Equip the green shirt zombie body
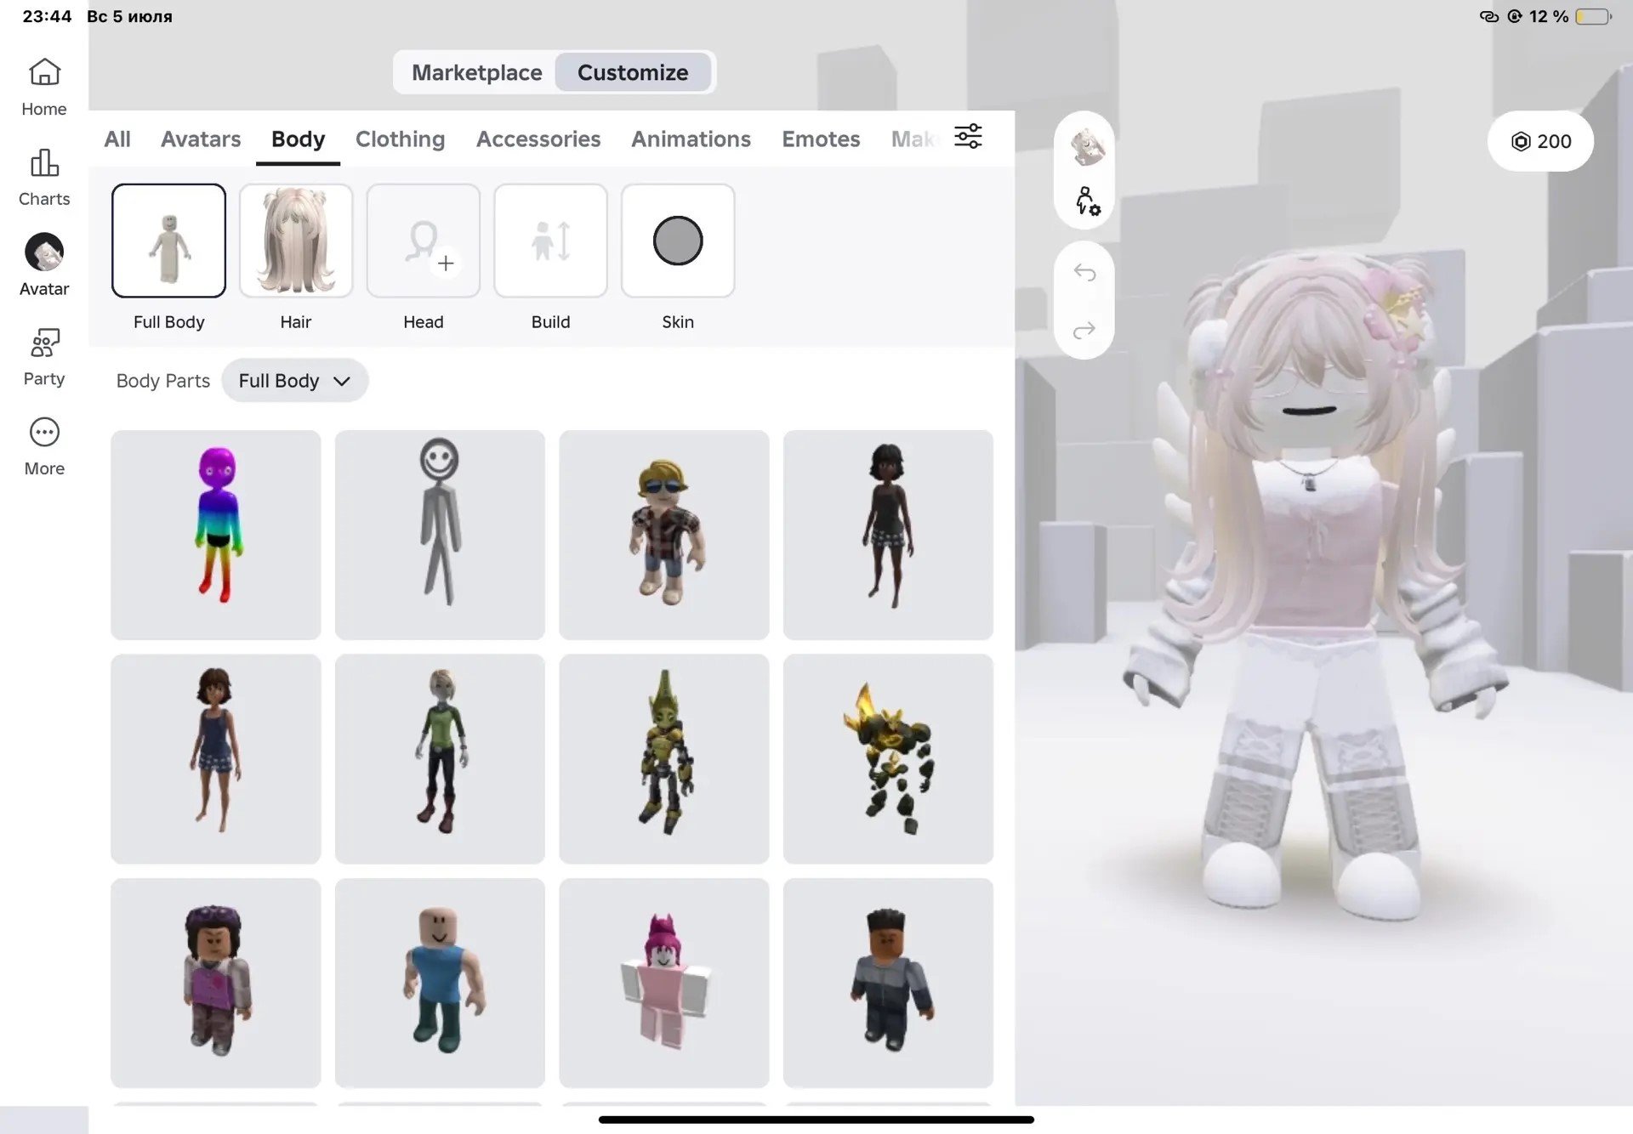1633x1134 pixels. [440, 759]
